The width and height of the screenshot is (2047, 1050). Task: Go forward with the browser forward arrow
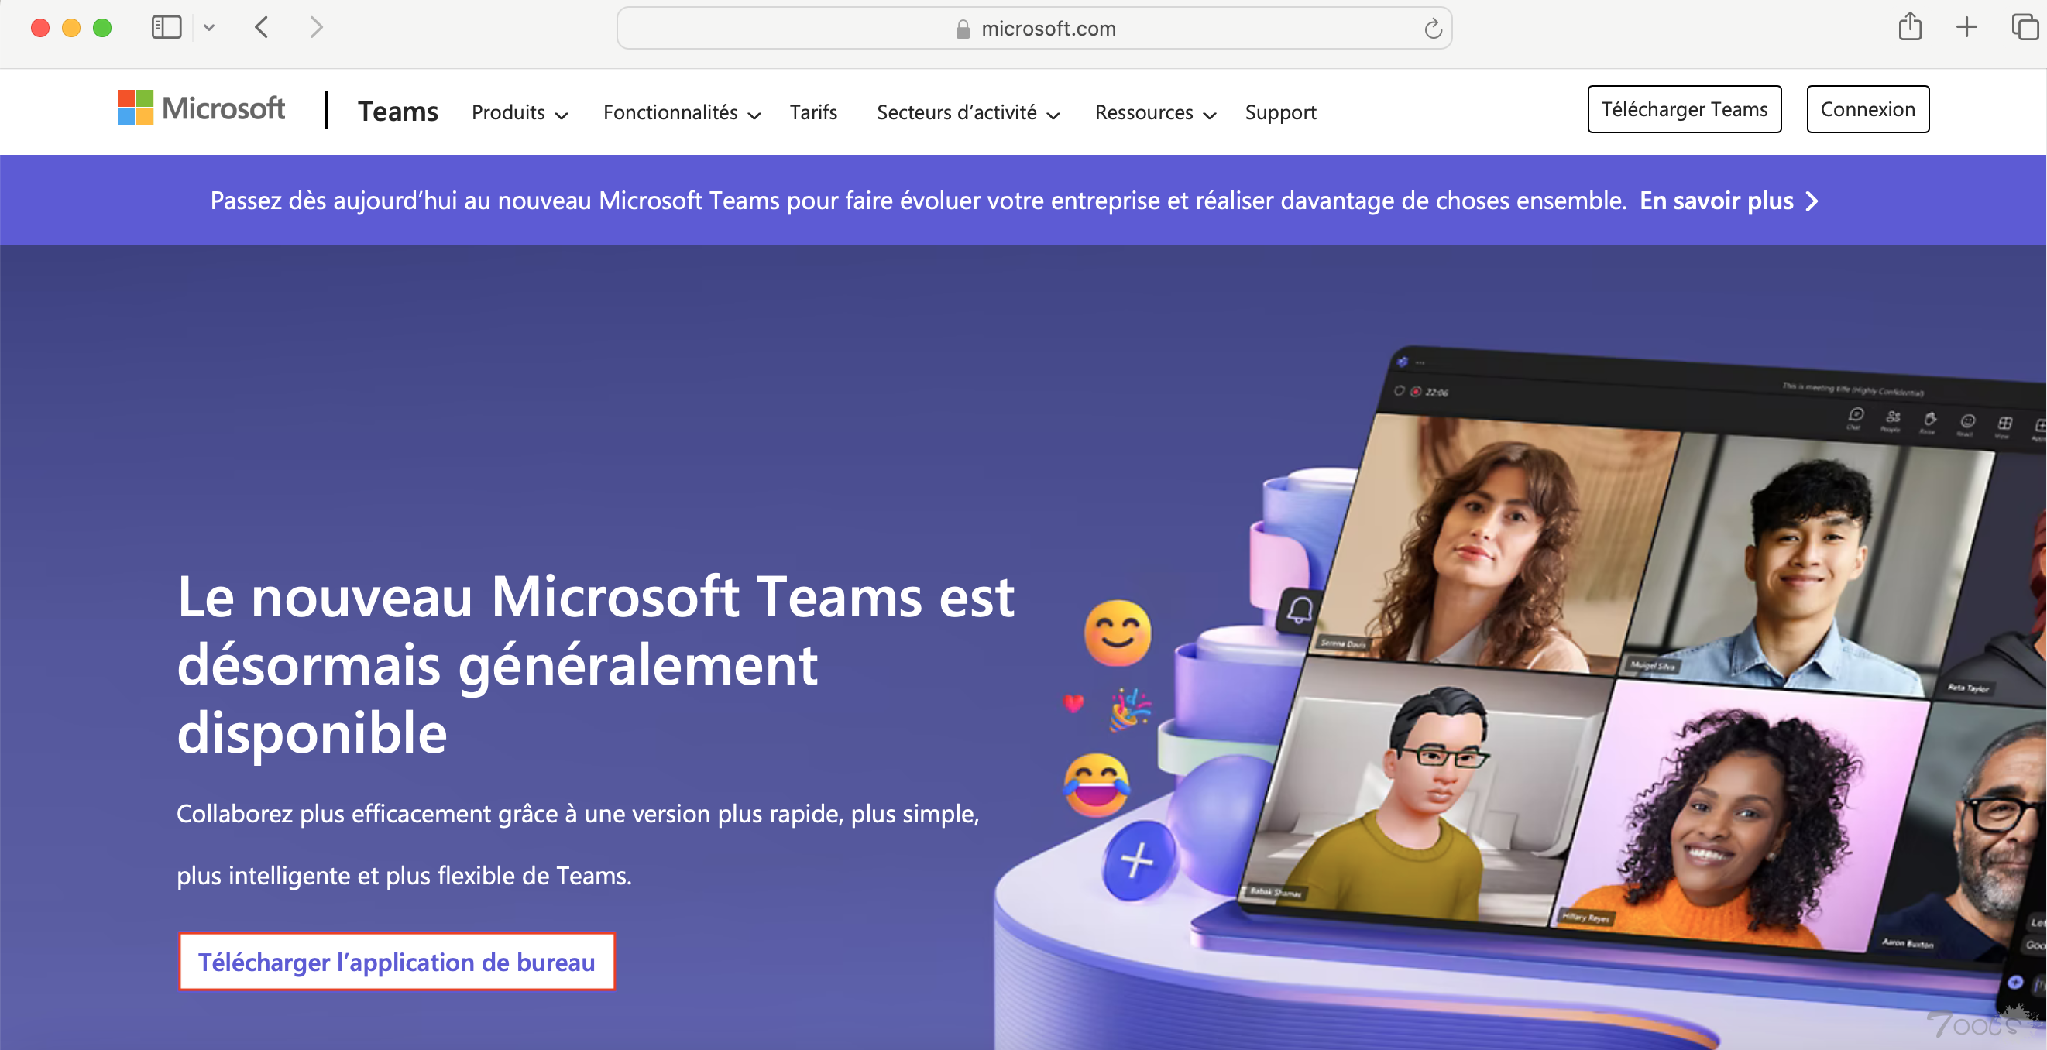[x=316, y=28]
